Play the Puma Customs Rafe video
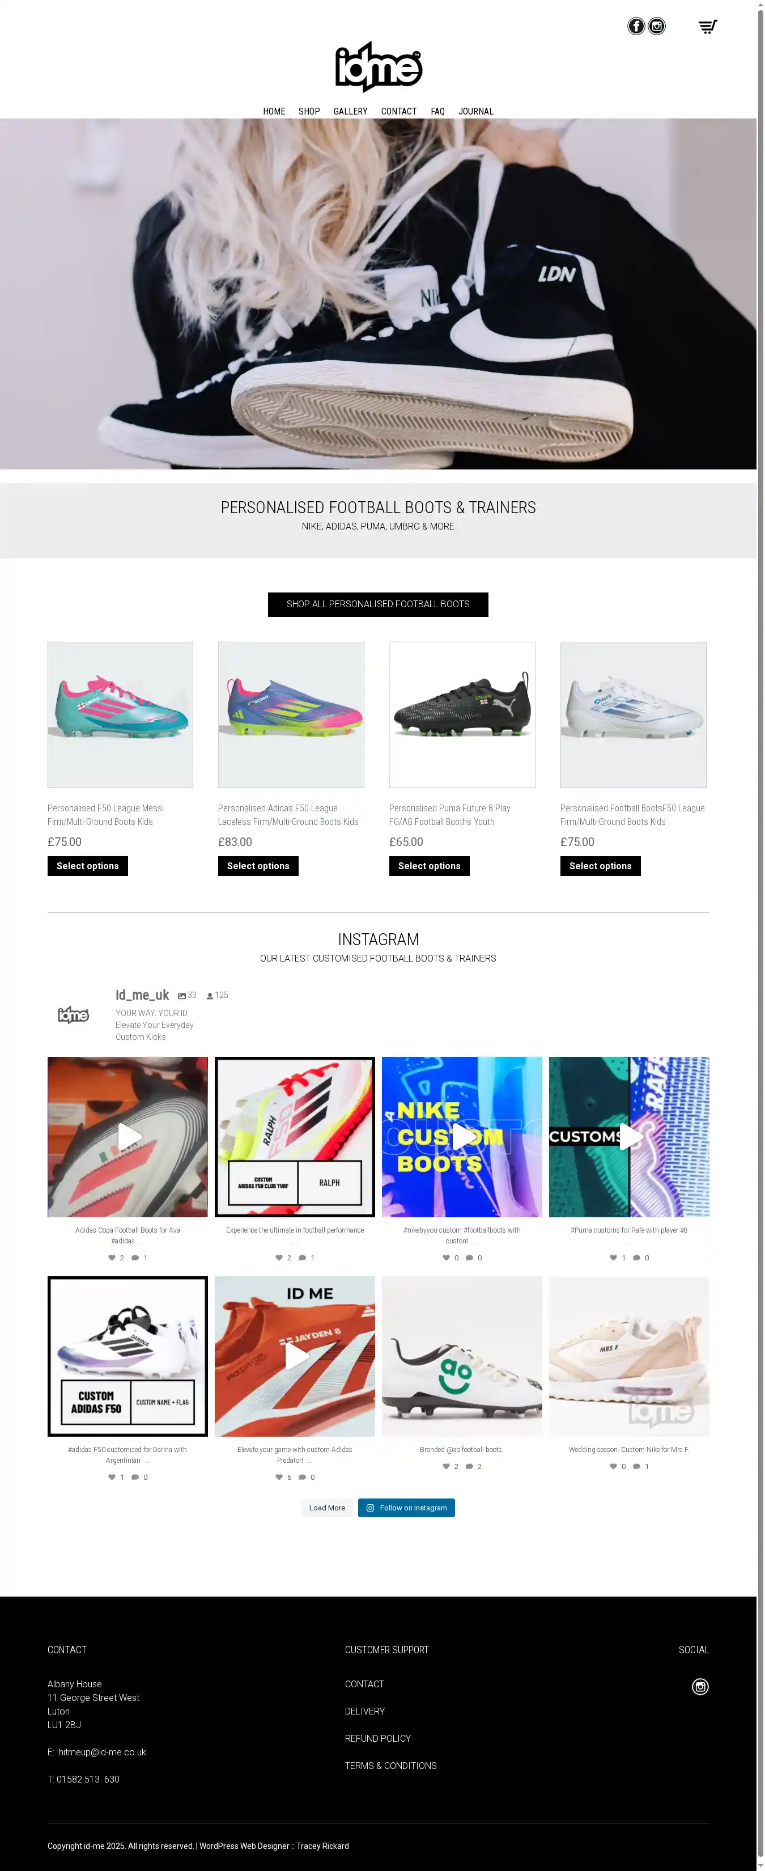This screenshot has width=765, height=1871. (629, 1137)
